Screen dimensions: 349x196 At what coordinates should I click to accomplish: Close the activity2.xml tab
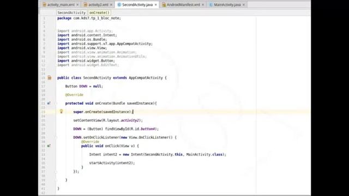[x=111, y=5]
